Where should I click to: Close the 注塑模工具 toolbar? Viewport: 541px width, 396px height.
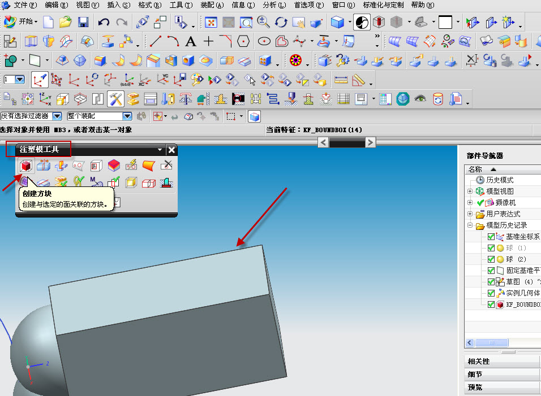pyautogui.click(x=171, y=150)
